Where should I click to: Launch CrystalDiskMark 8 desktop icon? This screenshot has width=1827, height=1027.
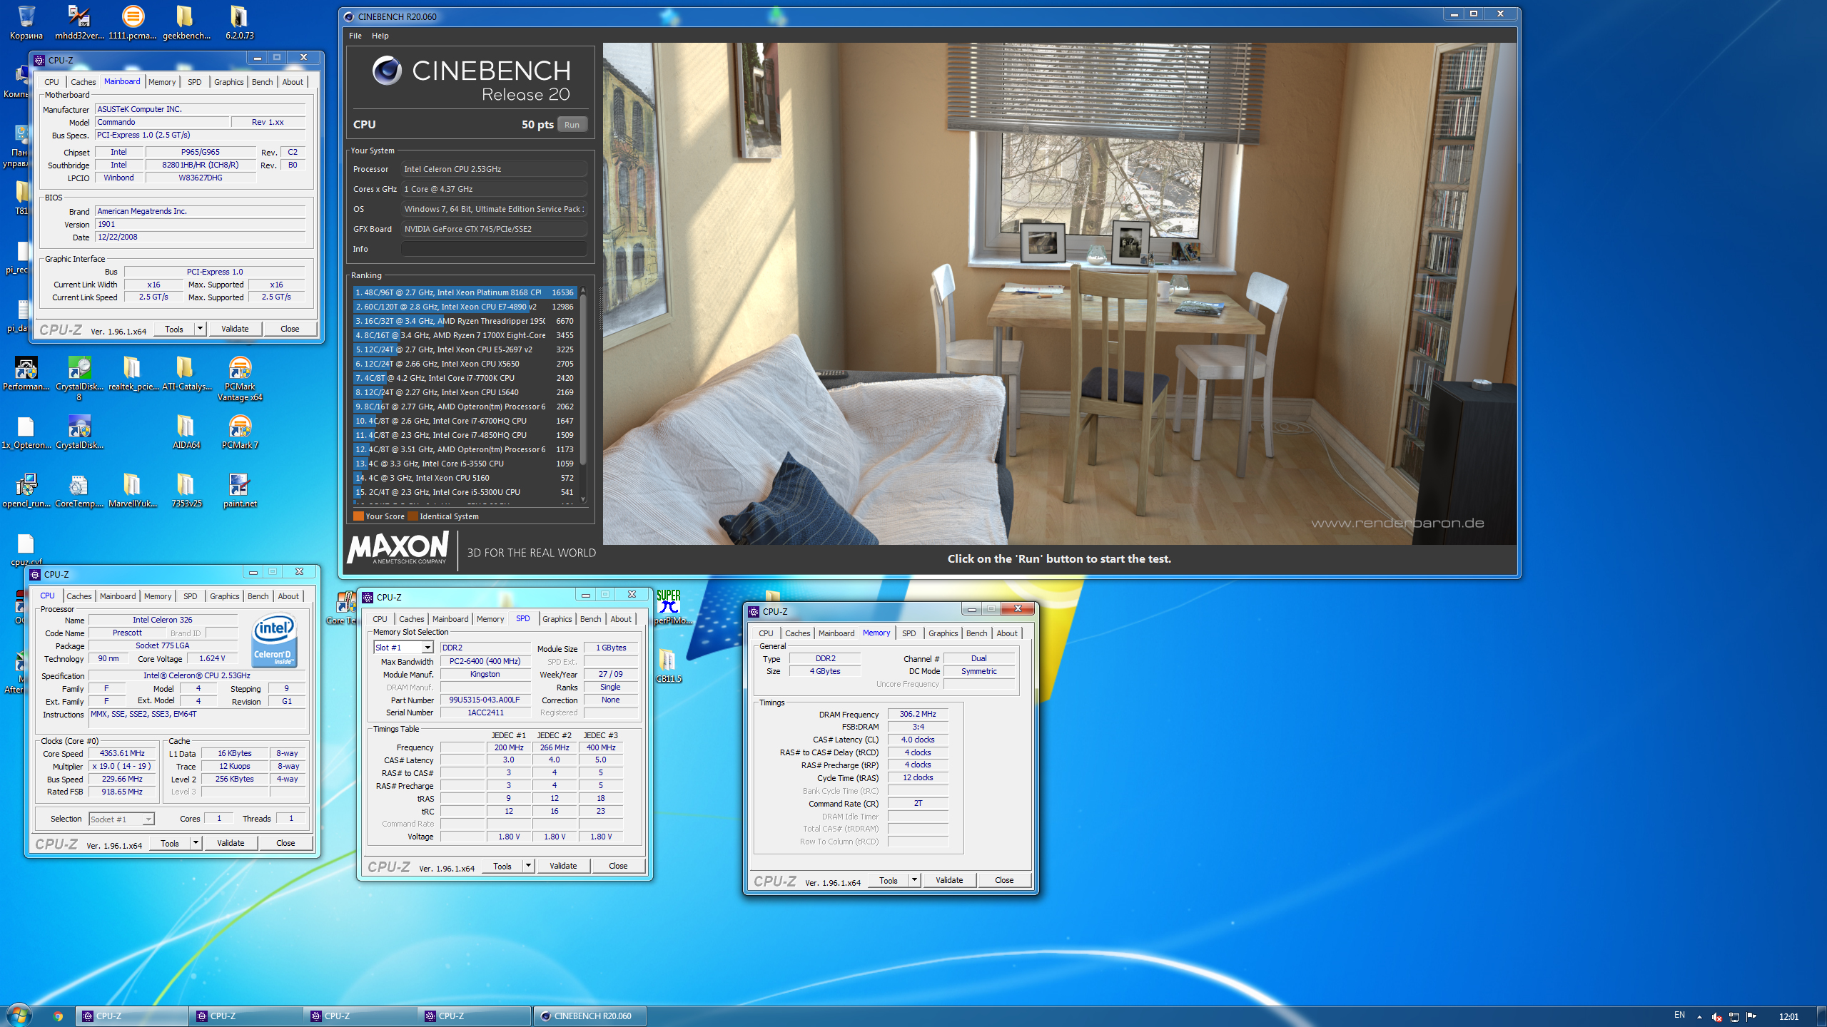coord(79,378)
